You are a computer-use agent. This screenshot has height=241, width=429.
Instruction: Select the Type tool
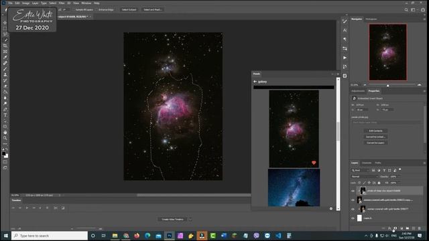point(5,115)
